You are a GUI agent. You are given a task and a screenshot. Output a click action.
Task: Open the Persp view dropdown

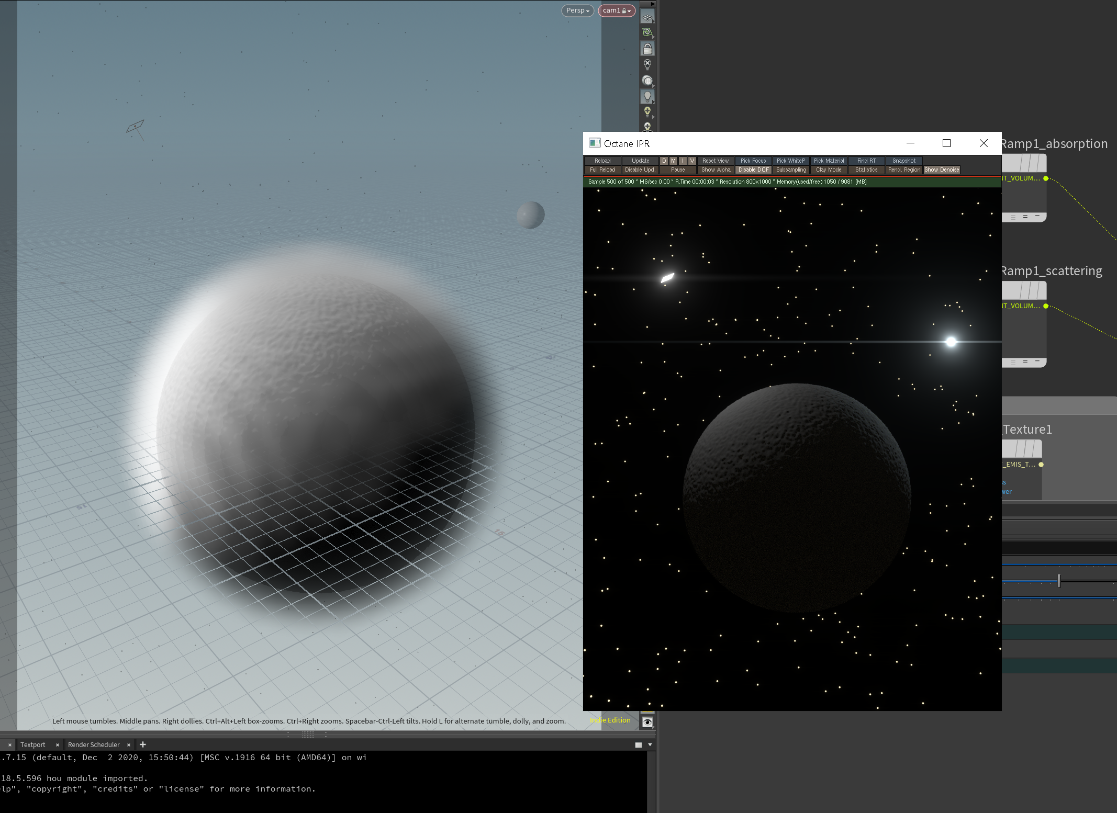pos(577,10)
